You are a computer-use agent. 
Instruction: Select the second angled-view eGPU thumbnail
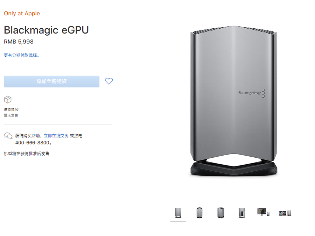click(x=199, y=213)
